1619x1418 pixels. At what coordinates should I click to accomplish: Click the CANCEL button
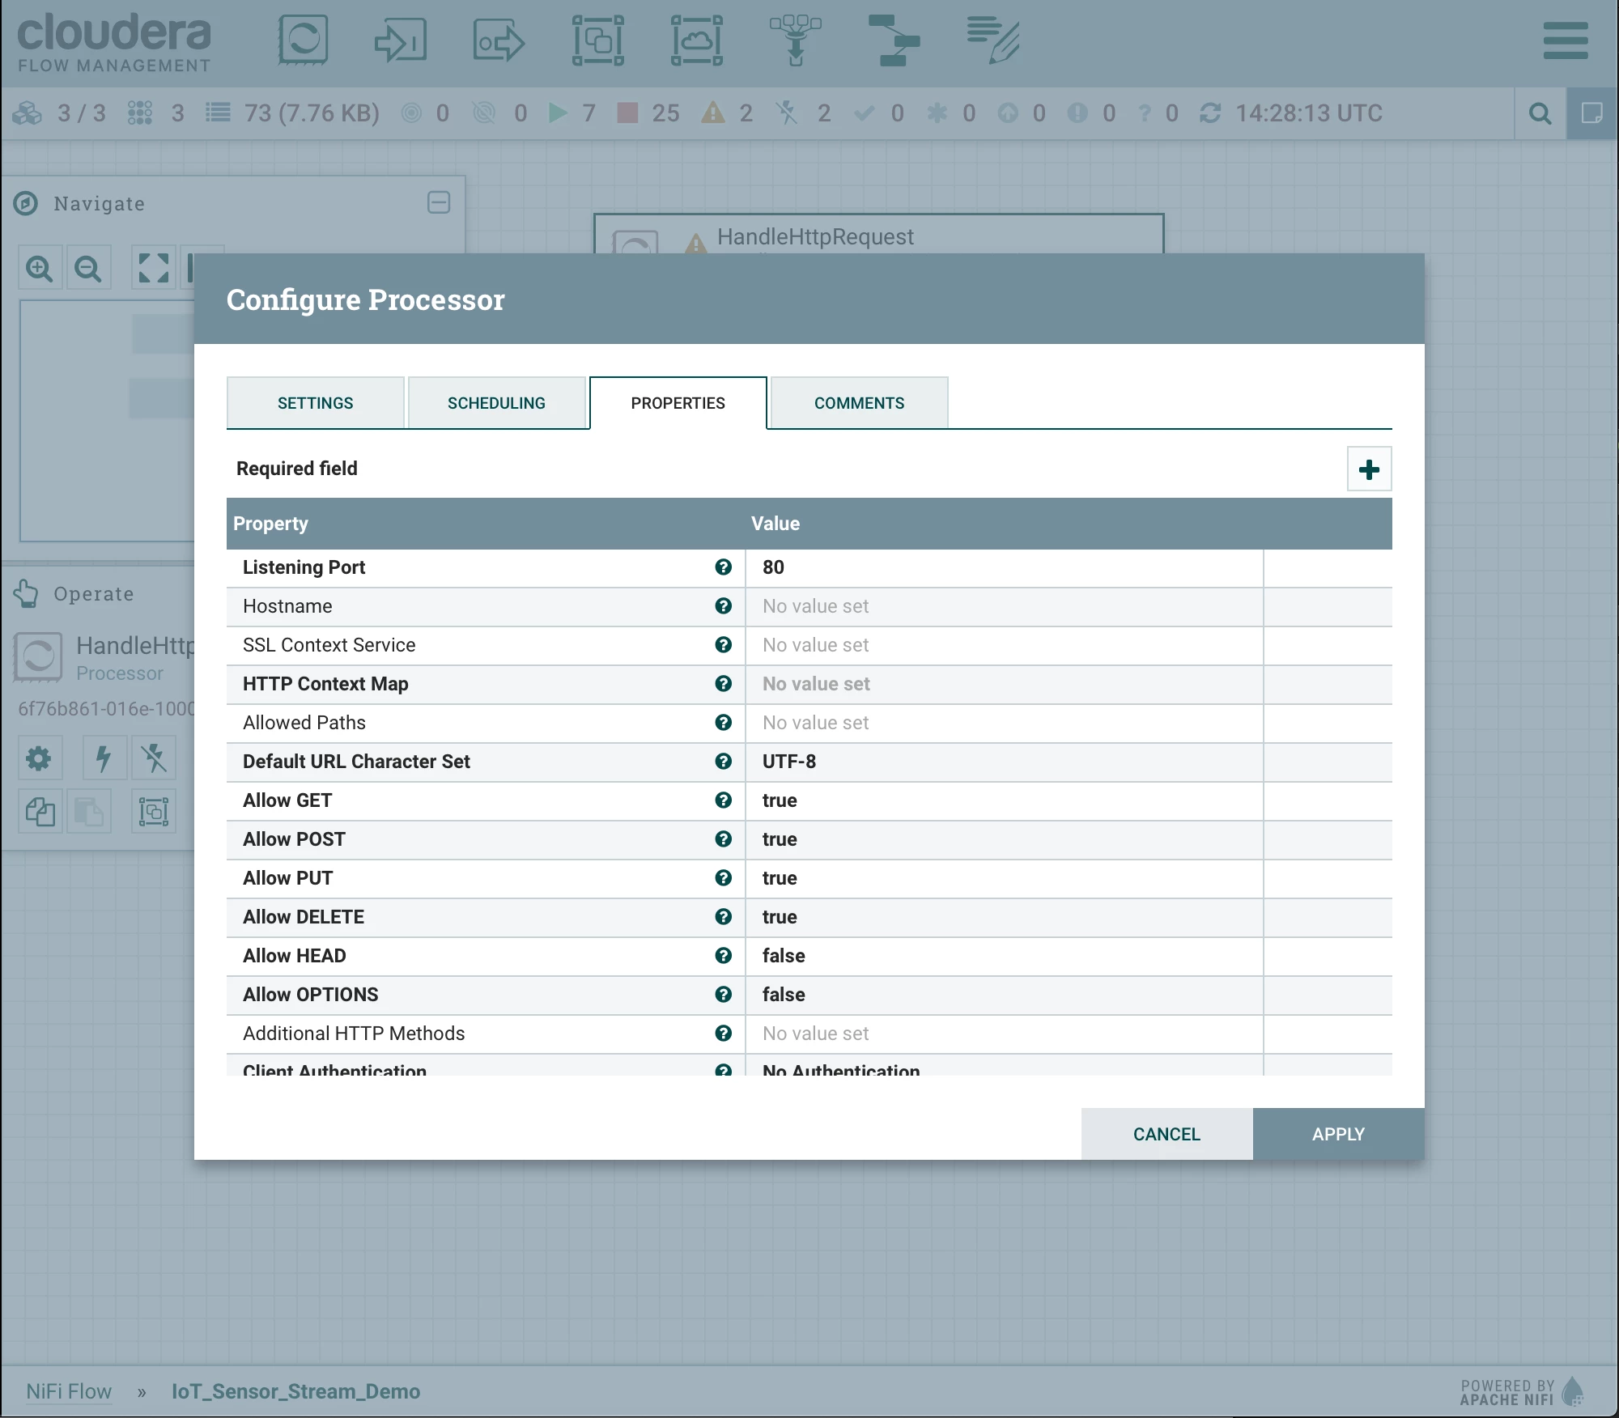1166,1134
